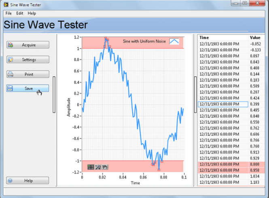Click the Sine with Uniform Noise legend label
This screenshot has width=269, height=198.
click(x=144, y=41)
